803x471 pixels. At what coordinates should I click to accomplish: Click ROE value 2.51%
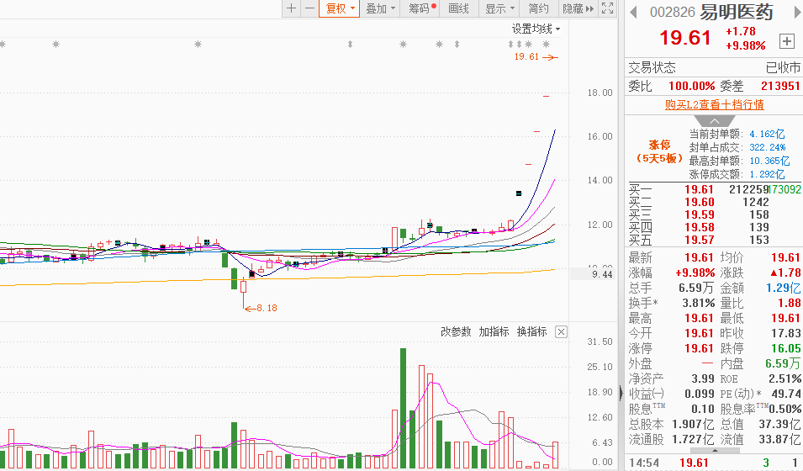[x=785, y=378]
